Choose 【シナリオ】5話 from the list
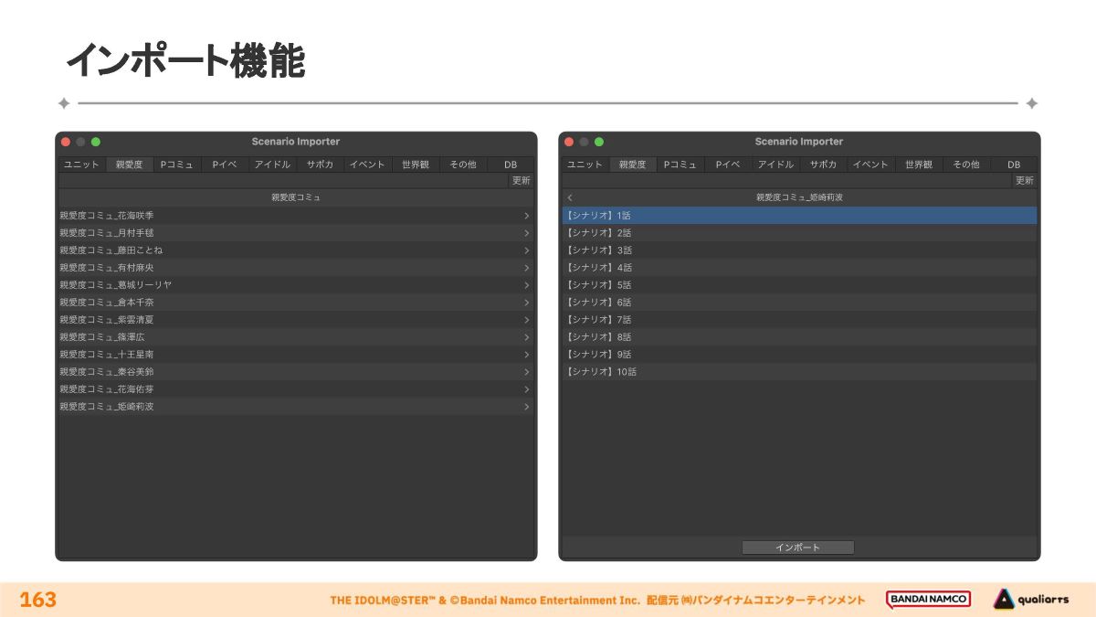Screen dimensions: 1096x617 pyautogui.click(x=599, y=285)
